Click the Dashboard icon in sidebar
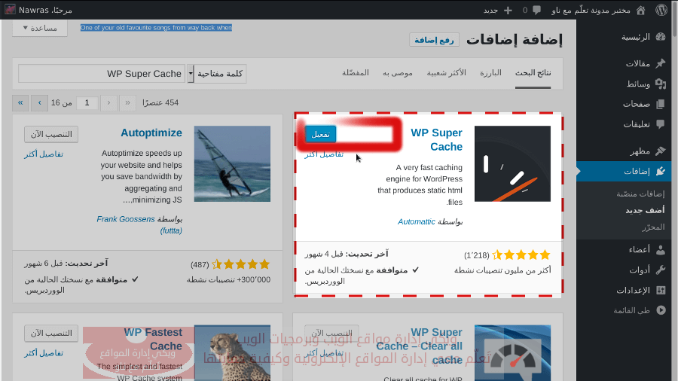Image resolution: width=678 pixels, height=381 pixels. [x=661, y=36]
